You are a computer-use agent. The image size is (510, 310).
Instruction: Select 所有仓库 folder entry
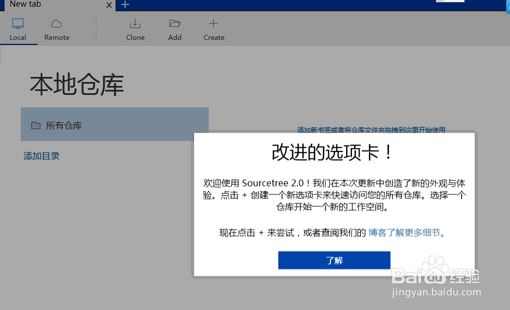114,124
